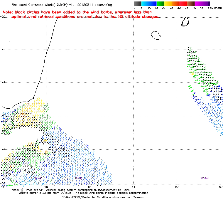Click the Rapidsact Corrected Winds title text
Image resolution: width=223 pixels, height=202 pixels.
coord(62,5)
